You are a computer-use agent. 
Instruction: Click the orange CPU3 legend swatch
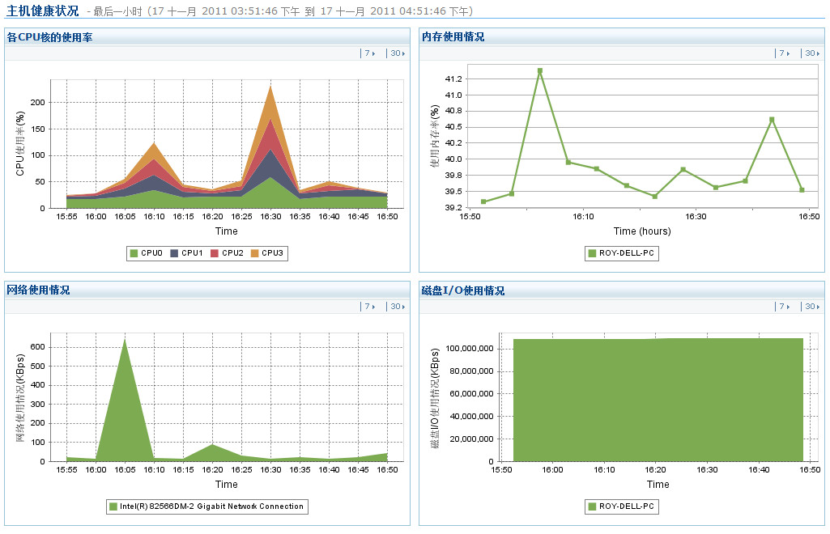pos(256,253)
